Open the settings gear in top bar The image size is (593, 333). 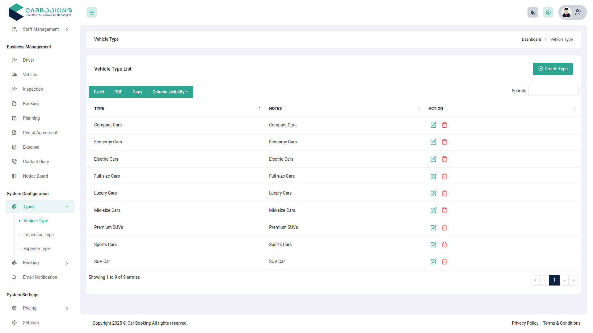[x=548, y=12]
